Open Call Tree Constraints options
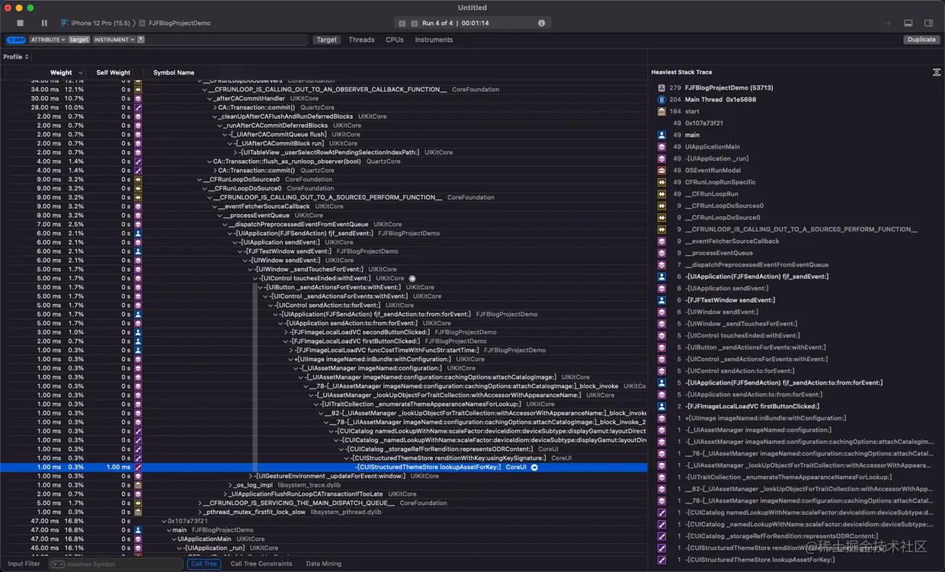The image size is (945, 572). [261, 564]
